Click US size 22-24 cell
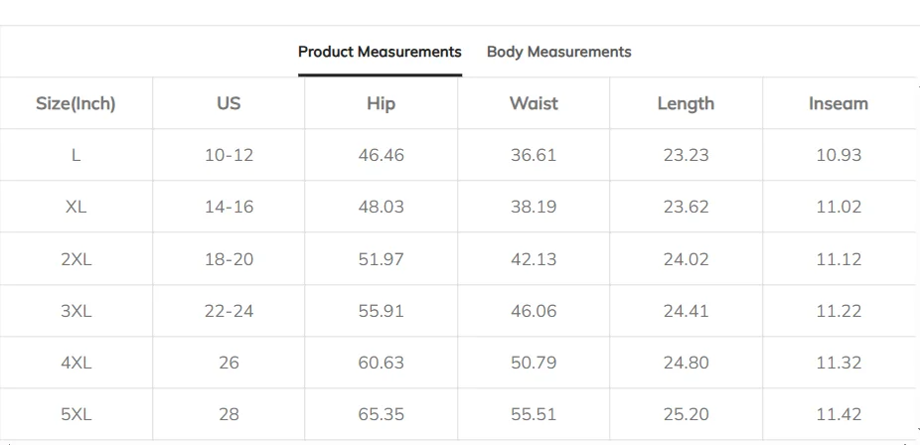The height and width of the screenshot is (445, 920). (229, 311)
